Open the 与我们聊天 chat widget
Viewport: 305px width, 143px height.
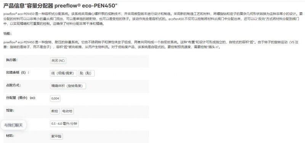(13, 126)
